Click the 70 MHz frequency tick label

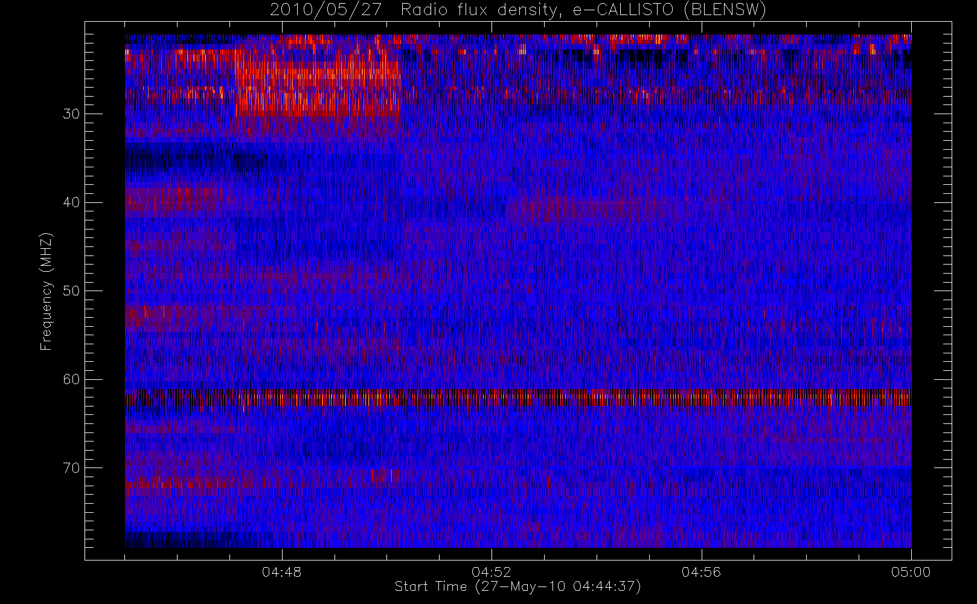pyautogui.click(x=71, y=468)
